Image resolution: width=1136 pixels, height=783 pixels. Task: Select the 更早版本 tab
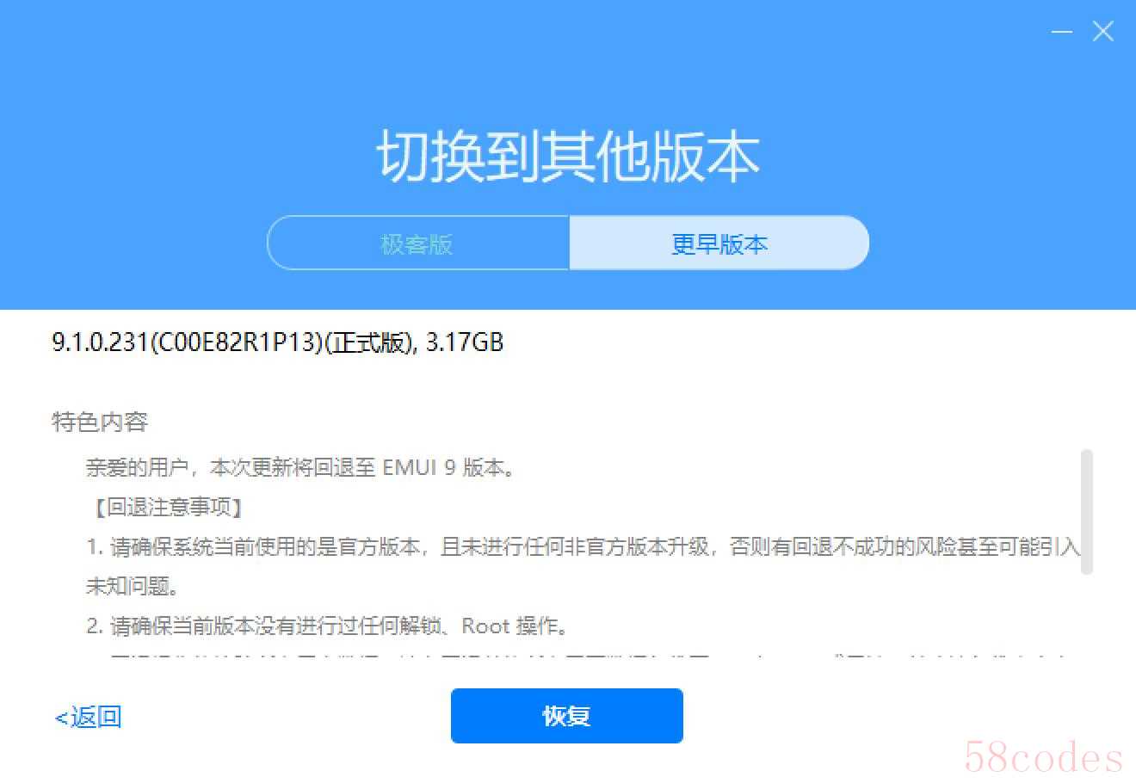[719, 244]
